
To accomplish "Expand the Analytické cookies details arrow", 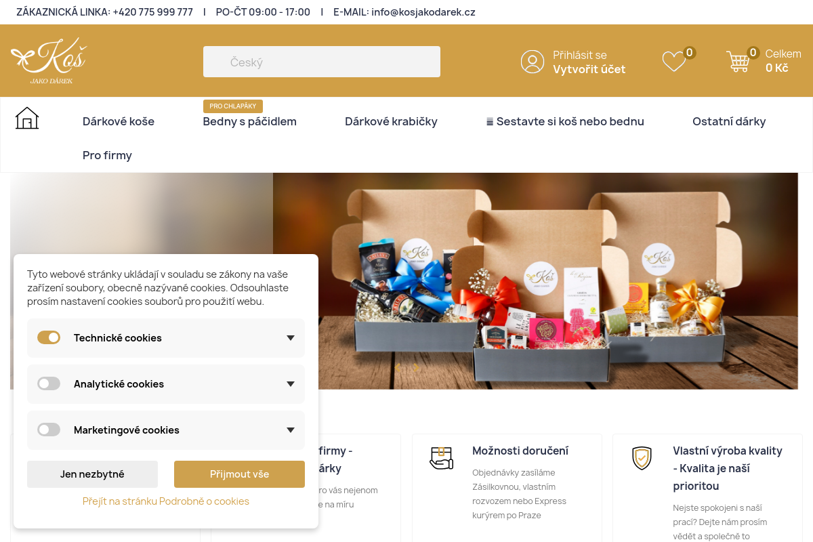I will click(291, 384).
